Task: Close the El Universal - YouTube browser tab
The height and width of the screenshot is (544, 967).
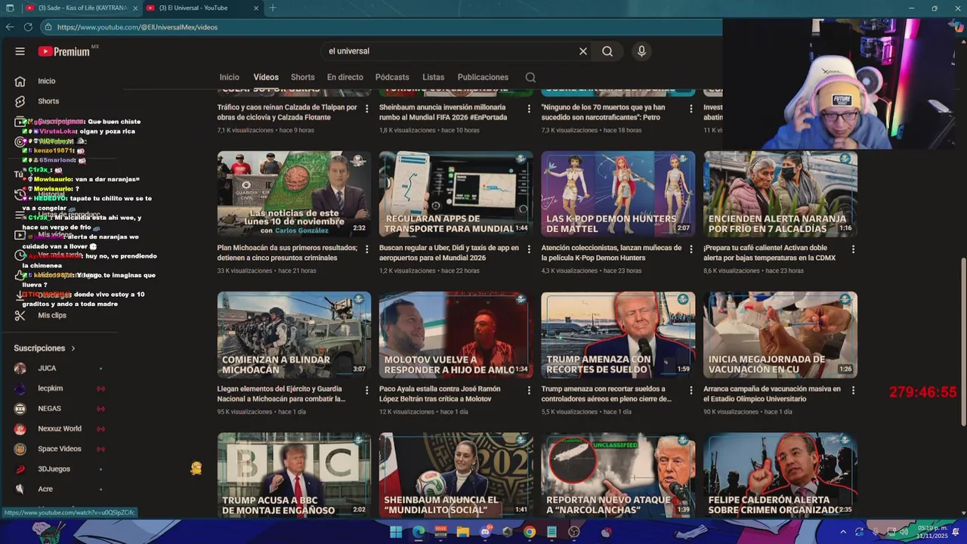Action: pos(256,8)
